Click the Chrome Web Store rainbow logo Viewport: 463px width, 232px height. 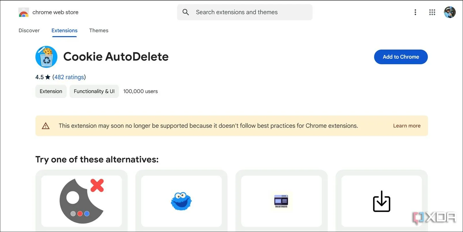pyautogui.click(x=23, y=12)
